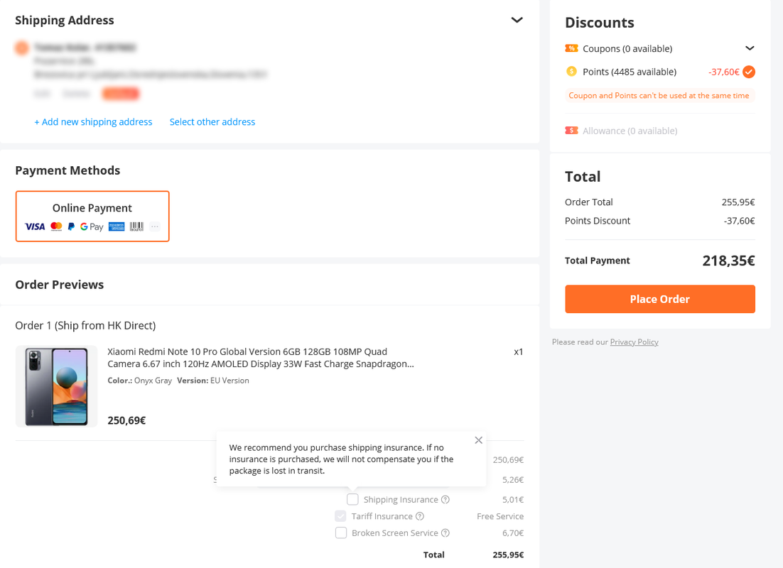Click the more payment options ellipsis icon
The width and height of the screenshot is (783, 568).
pos(155,226)
